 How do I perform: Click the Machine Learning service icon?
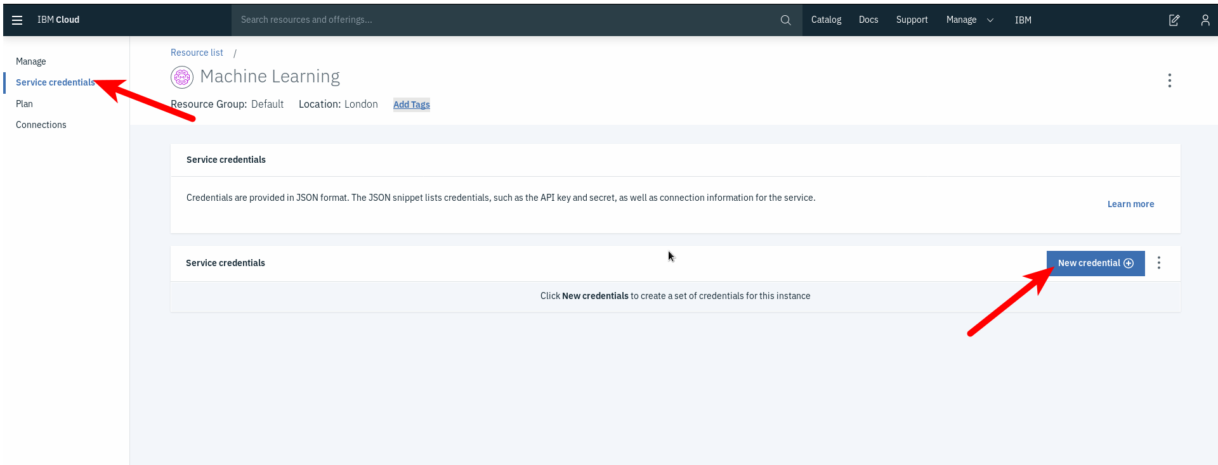click(182, 77)
